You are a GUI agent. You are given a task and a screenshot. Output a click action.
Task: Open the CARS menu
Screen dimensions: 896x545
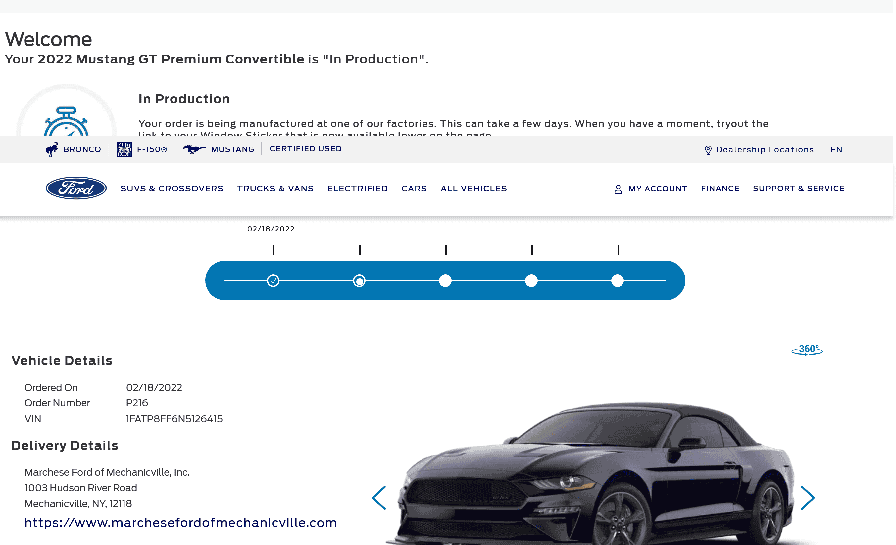tap(414, 189)
